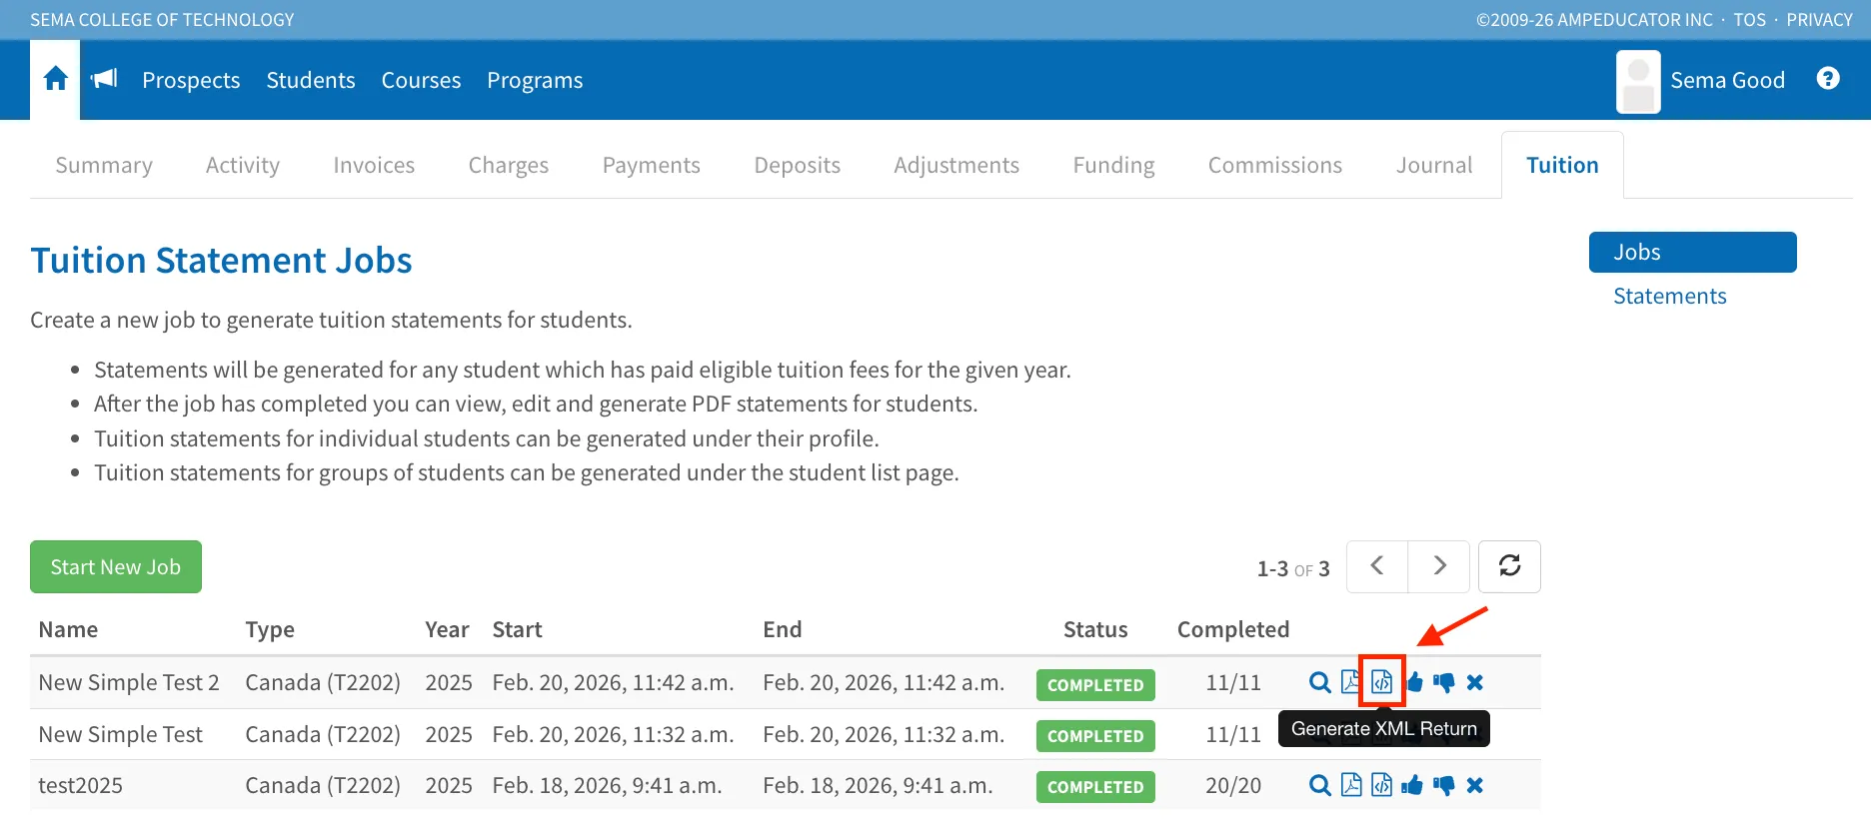
Task: Click thumbs down for New Simple Test 2
Action: click(x=1443, y=683)
